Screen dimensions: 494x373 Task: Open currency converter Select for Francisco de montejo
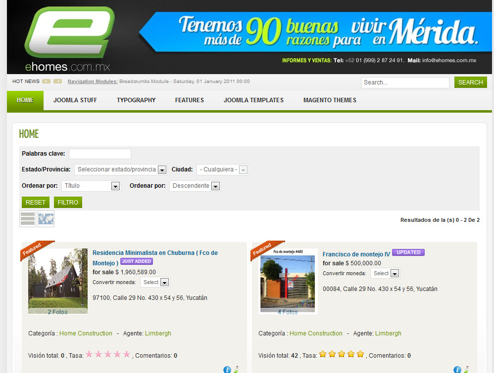click(x=385, y=273)
